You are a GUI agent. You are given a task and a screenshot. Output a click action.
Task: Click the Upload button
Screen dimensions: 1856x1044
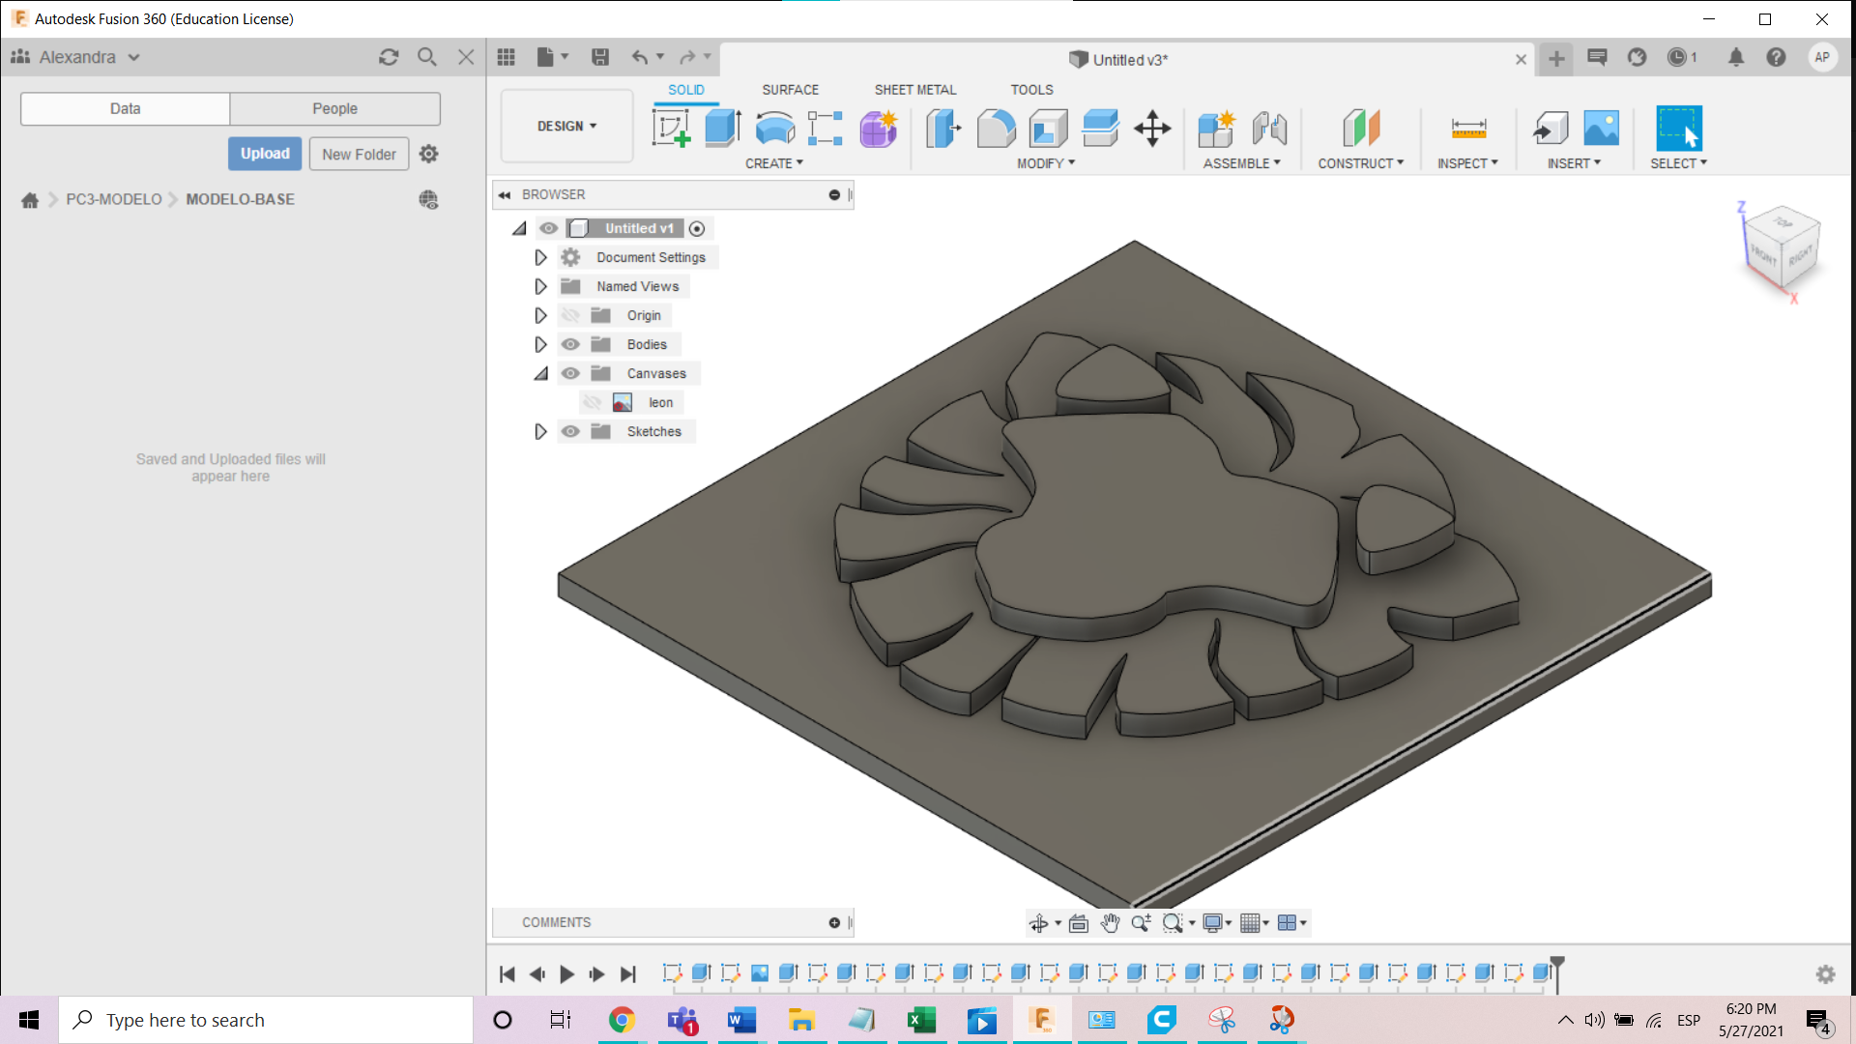tap(265, 154)
